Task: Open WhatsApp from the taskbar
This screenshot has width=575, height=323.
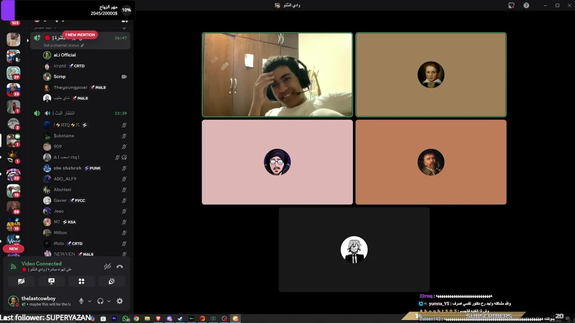Action: (125, 319)
